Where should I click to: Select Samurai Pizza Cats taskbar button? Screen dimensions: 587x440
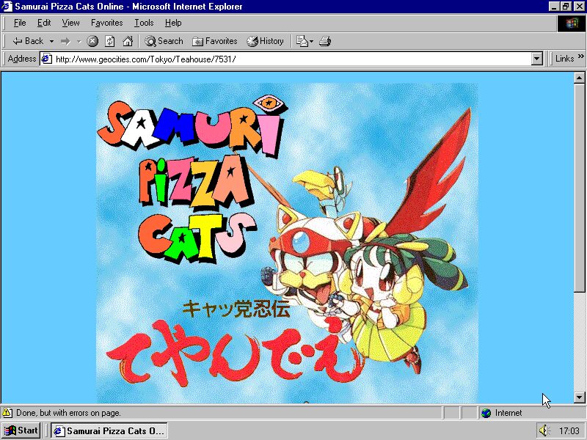tap(109, 430)
